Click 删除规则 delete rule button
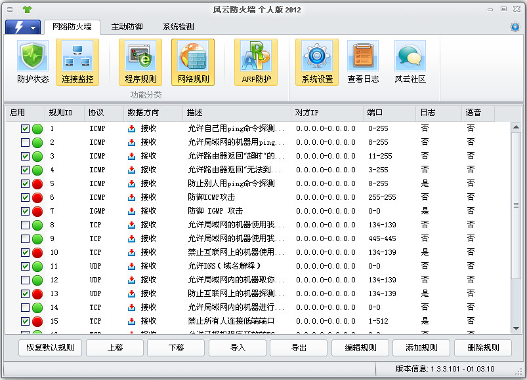The height and width of the screenshot is (380, 527). click(483, 348)
